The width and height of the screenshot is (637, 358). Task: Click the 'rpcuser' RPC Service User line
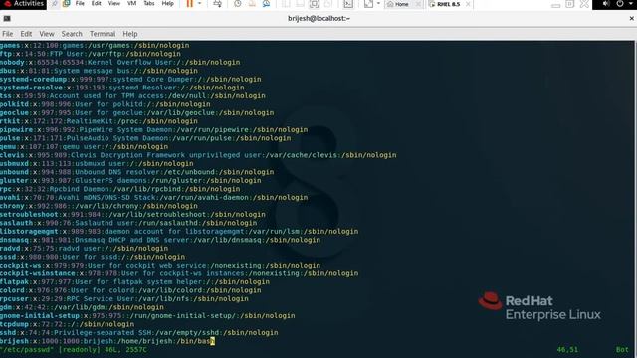pos(124,298)
